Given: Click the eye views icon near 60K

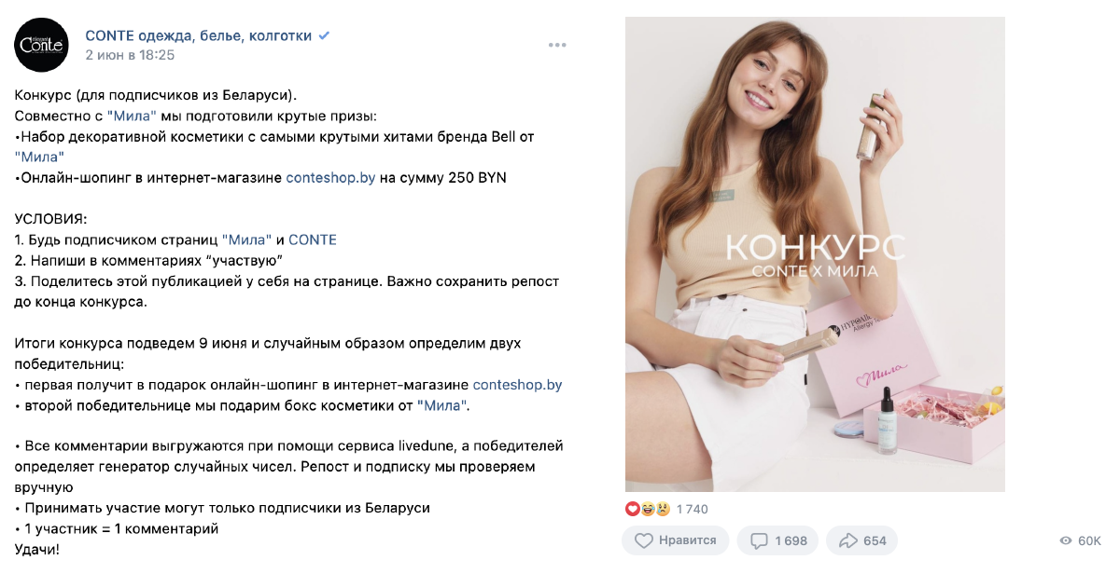Looking at the screenshot, I should [1066, 540].
